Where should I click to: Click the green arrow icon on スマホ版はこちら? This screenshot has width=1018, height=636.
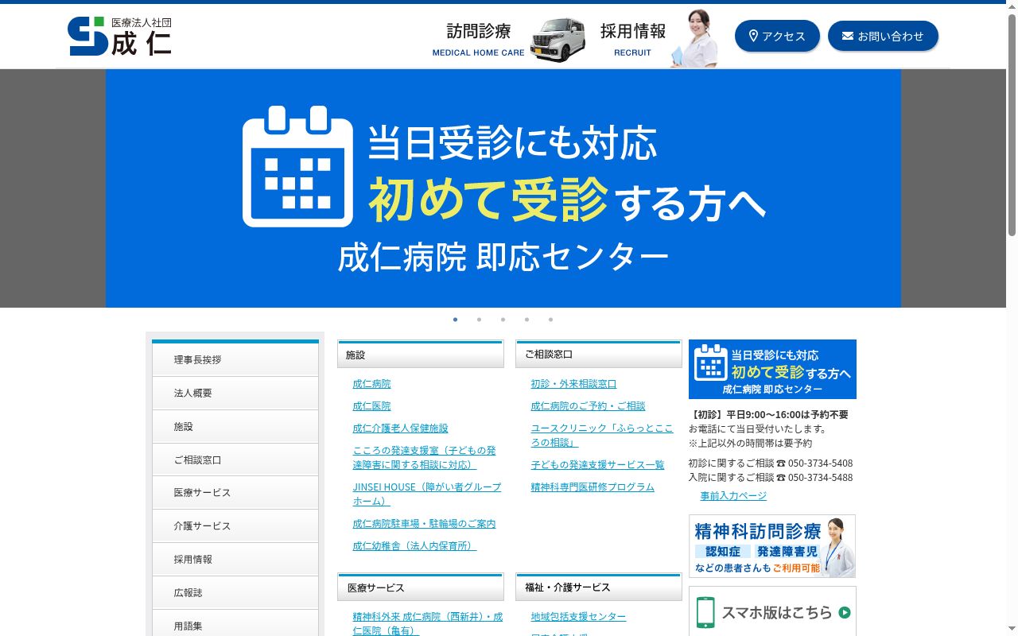click(844, 613)
